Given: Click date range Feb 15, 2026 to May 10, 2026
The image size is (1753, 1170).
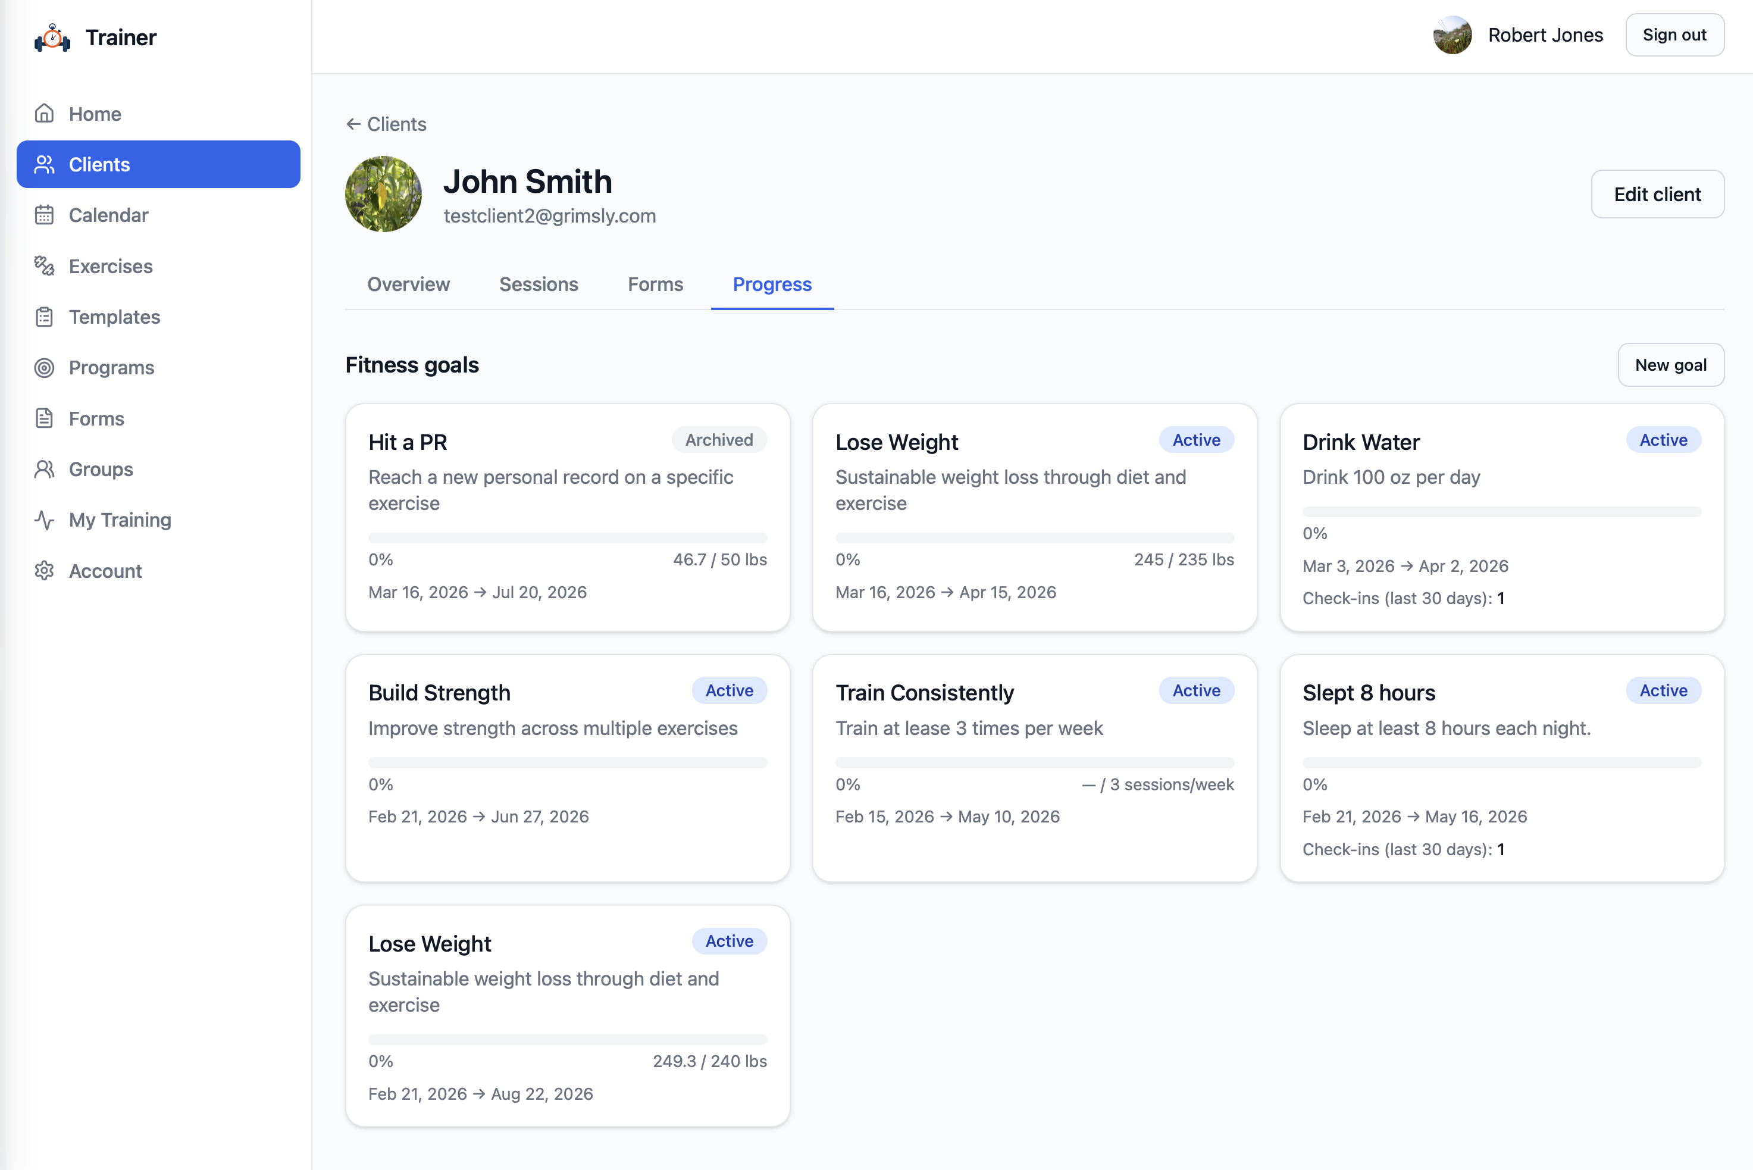Looking at the screenshot, I should 947,817.
